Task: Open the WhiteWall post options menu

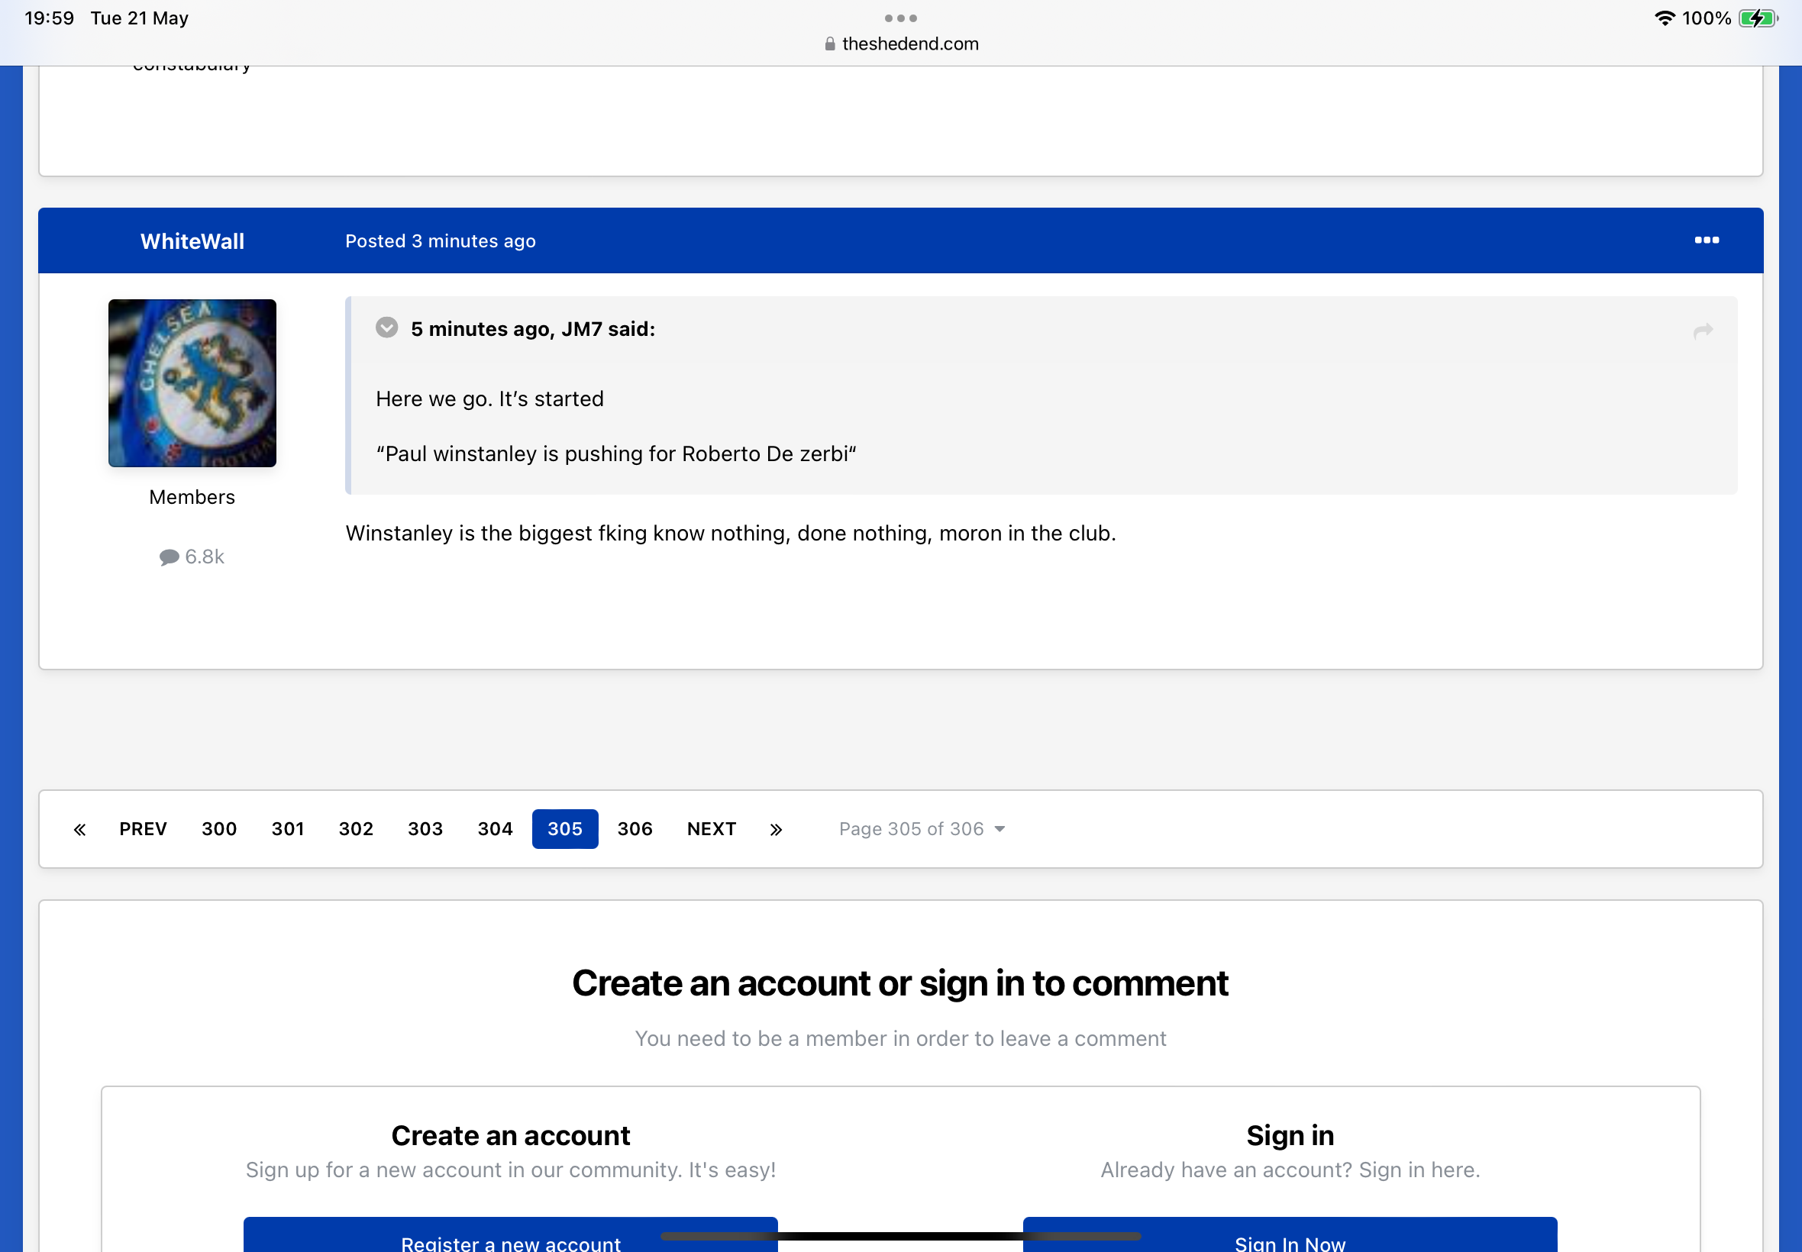Action: [x=1707, y=240]
